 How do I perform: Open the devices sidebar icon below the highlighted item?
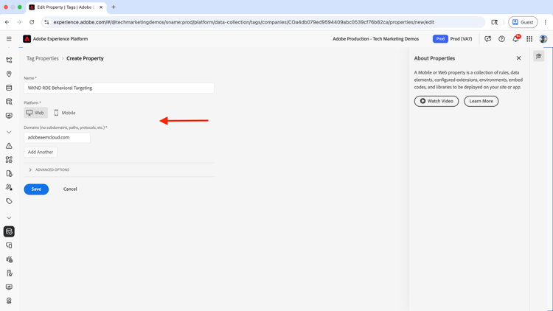[9, 245]
